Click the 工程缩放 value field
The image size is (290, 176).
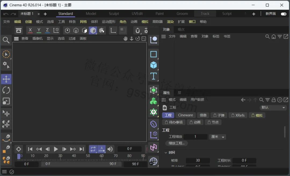click(x=195, y=137)
